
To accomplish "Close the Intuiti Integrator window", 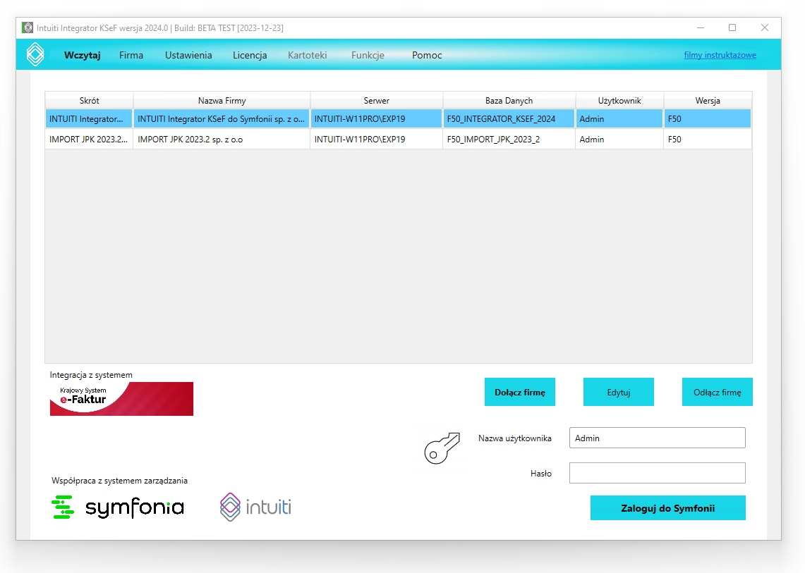I will [x=765, y=27].
